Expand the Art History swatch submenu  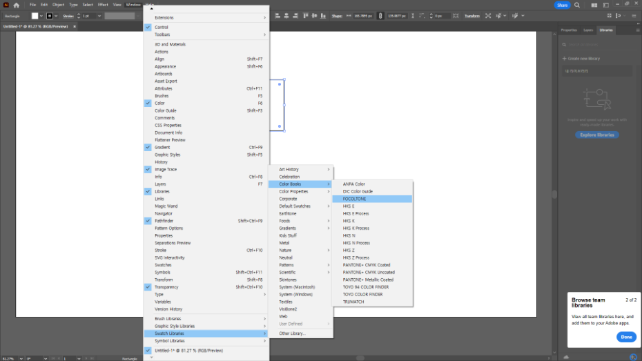pyautogui.click(x=300, y=169)
